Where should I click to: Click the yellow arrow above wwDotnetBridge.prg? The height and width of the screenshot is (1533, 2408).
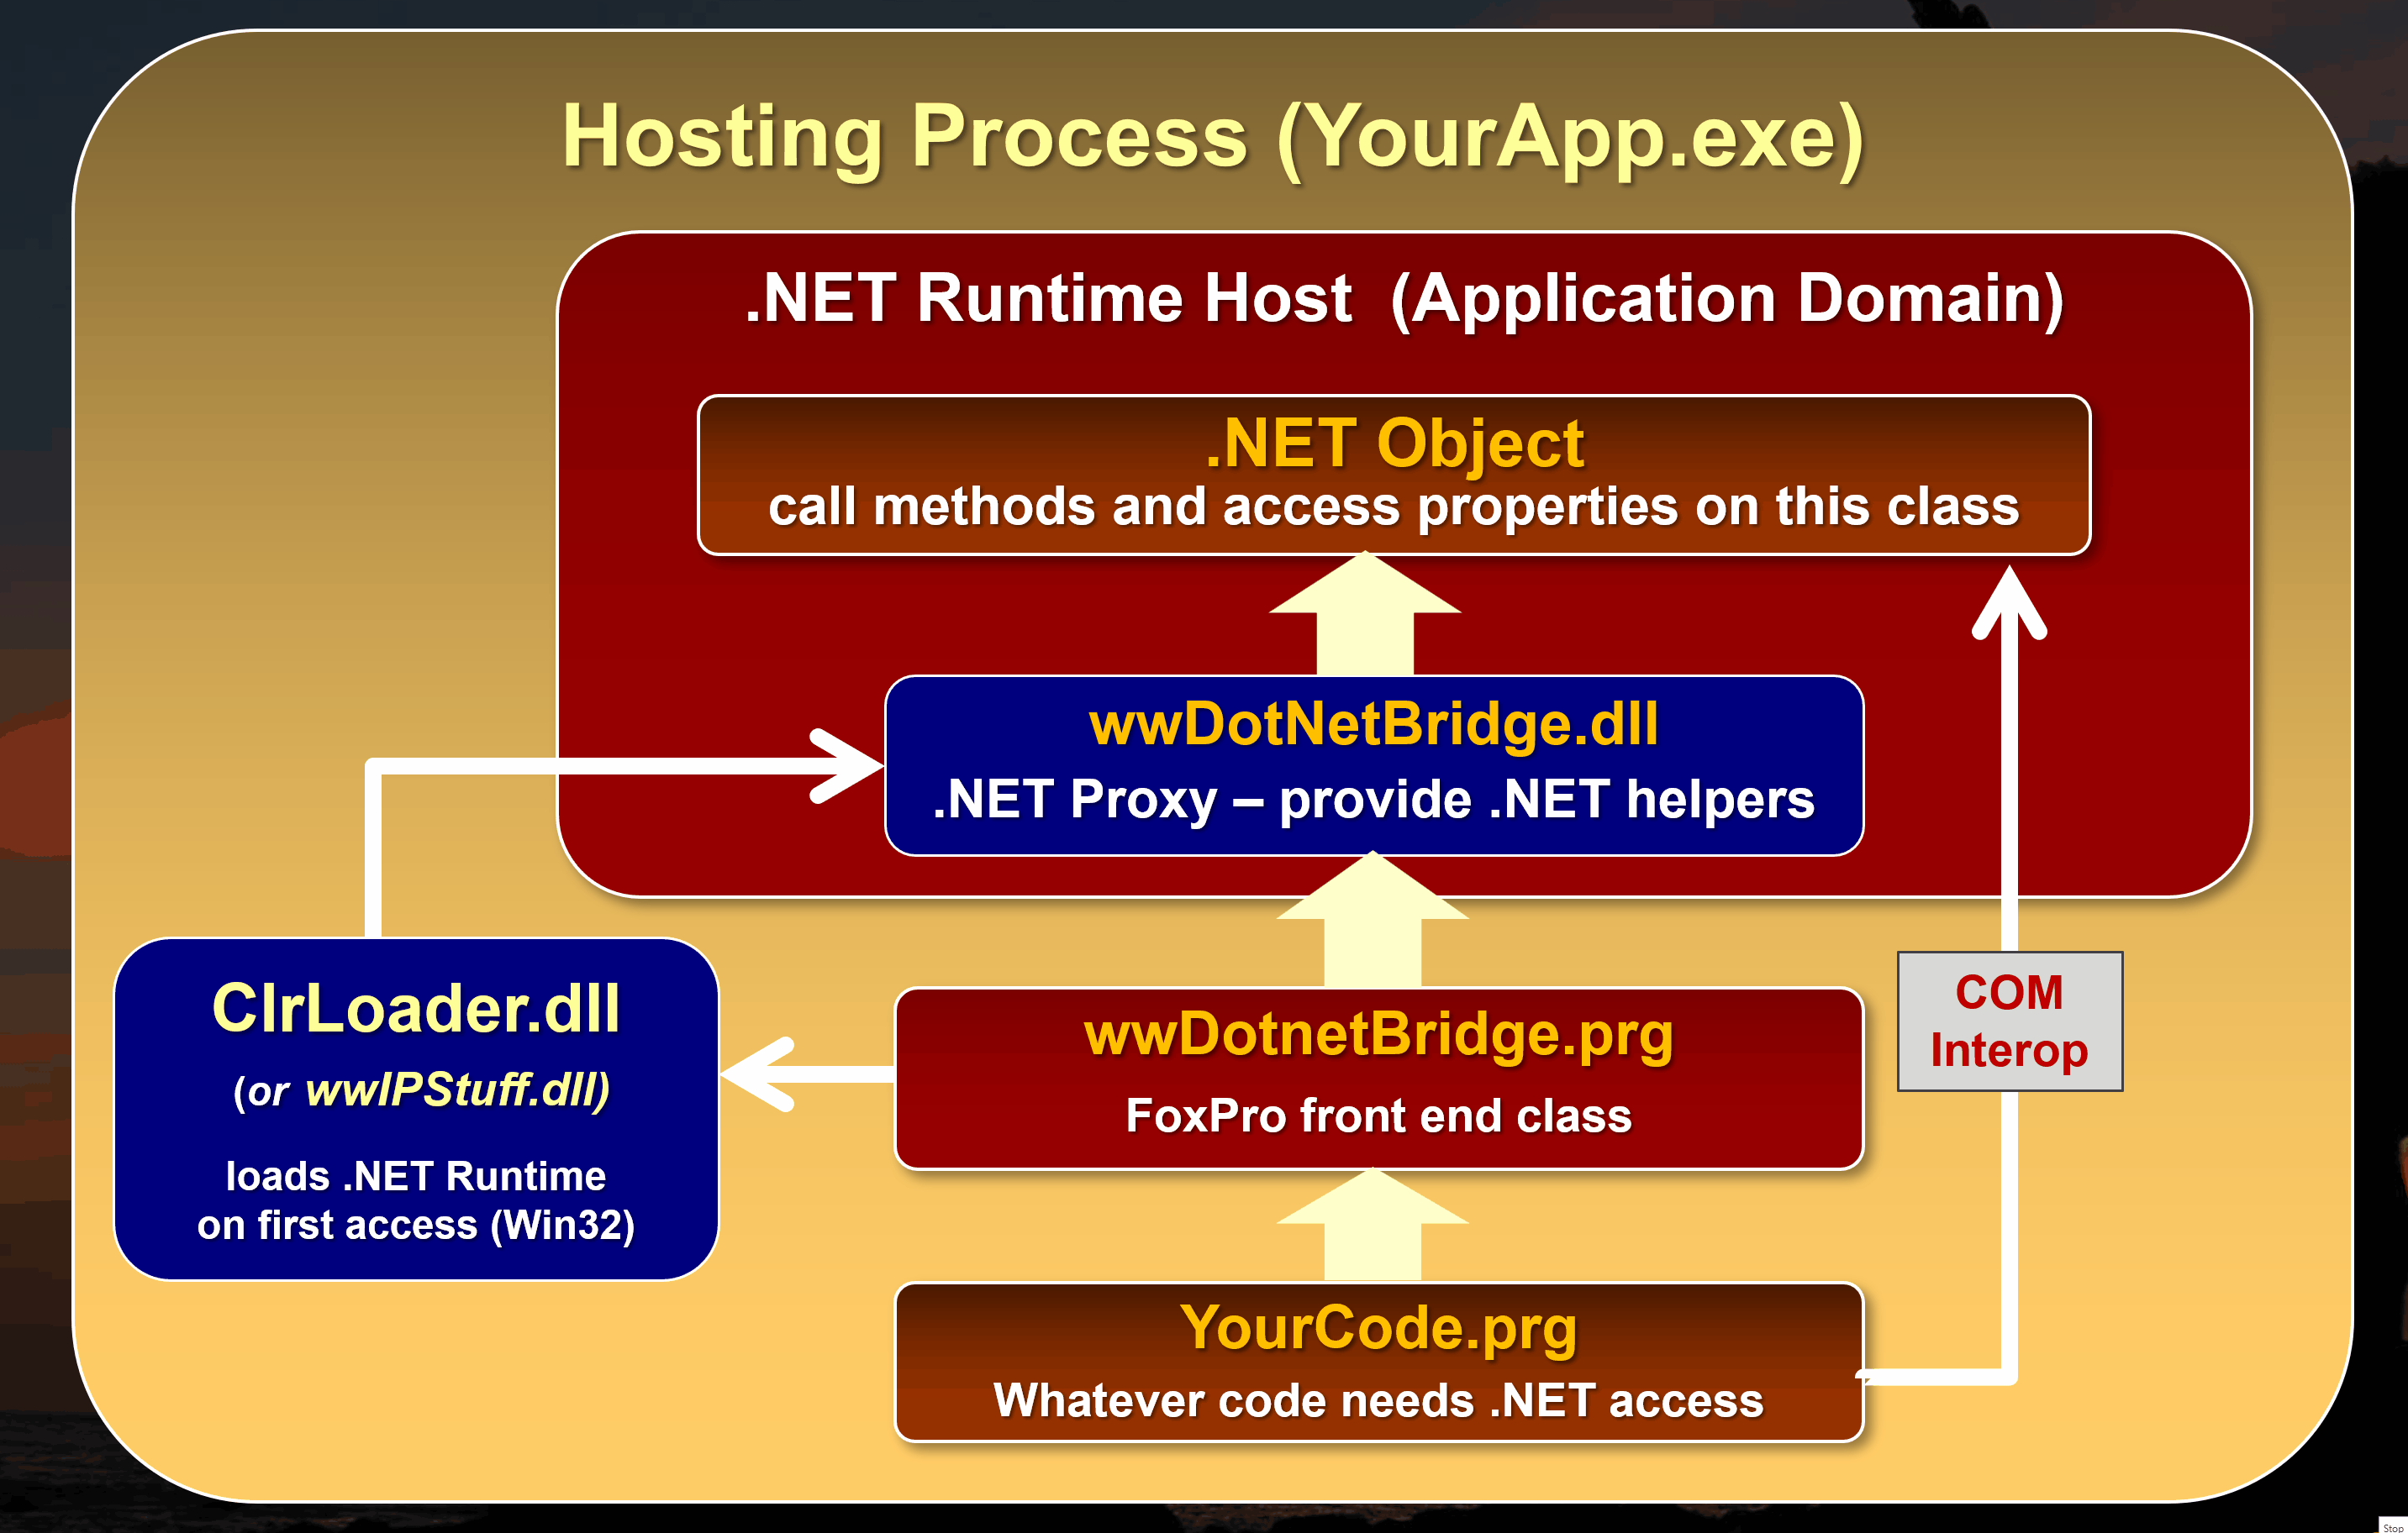click(x=1372, y=924)
